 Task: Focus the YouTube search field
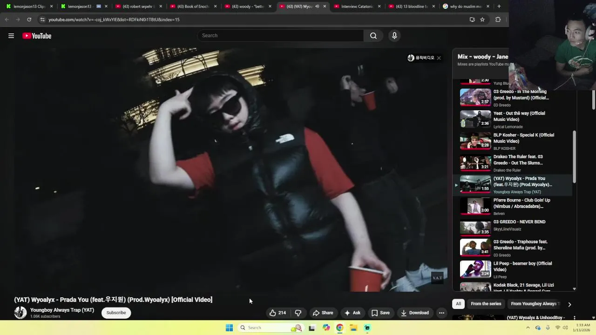pos(281,36)
